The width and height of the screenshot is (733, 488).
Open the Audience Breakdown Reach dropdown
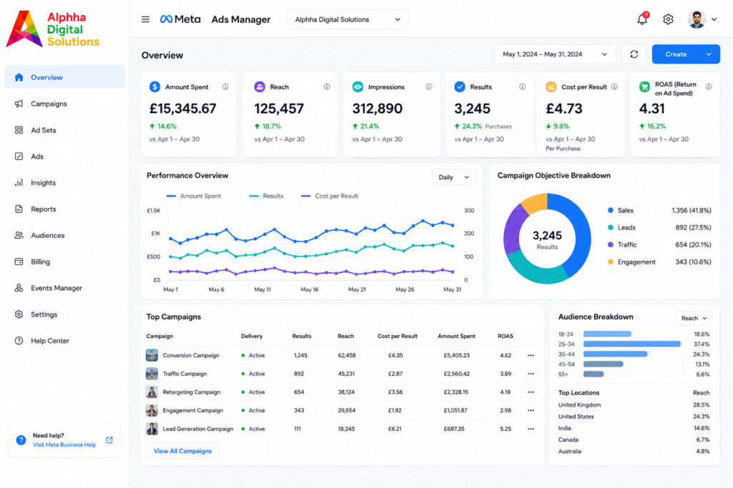tap(694, 318)
